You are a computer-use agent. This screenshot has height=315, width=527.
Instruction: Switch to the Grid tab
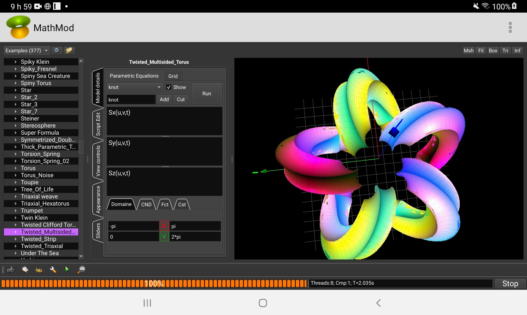pyautogui.click(x=173, y=76)
